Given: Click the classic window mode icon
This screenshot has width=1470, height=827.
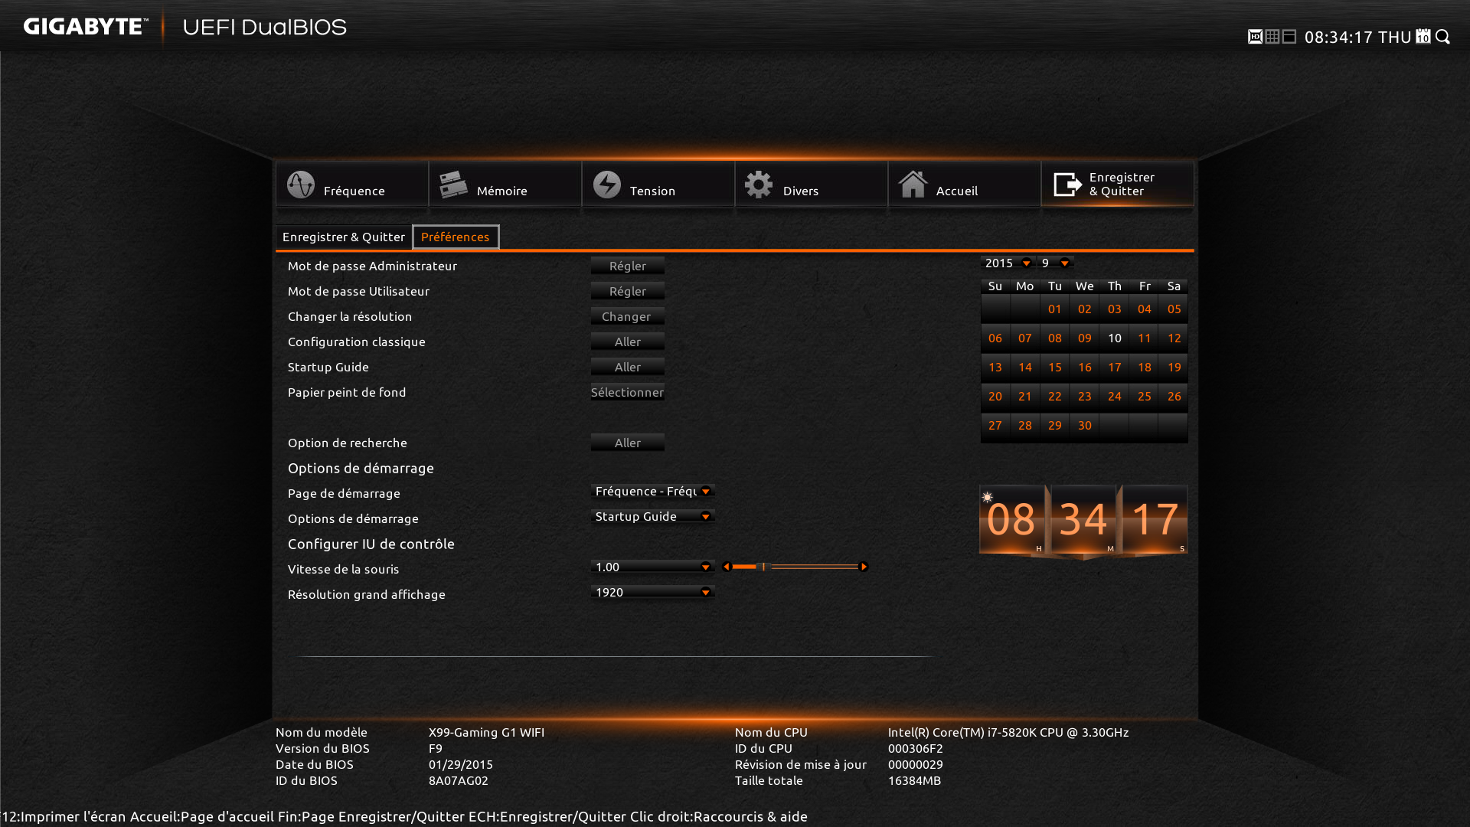Looking at the screenshot, I should coord(1289,37).
